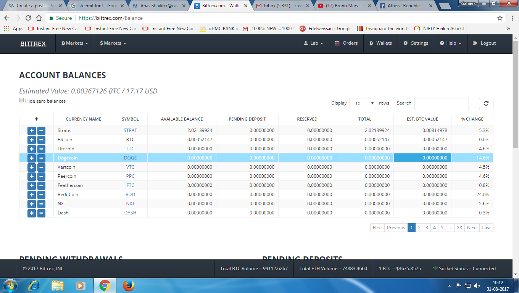The image size is (519, 293).
Task: Click the deposit plus icon for Vertcoin
Action: (x=32, y=167)
